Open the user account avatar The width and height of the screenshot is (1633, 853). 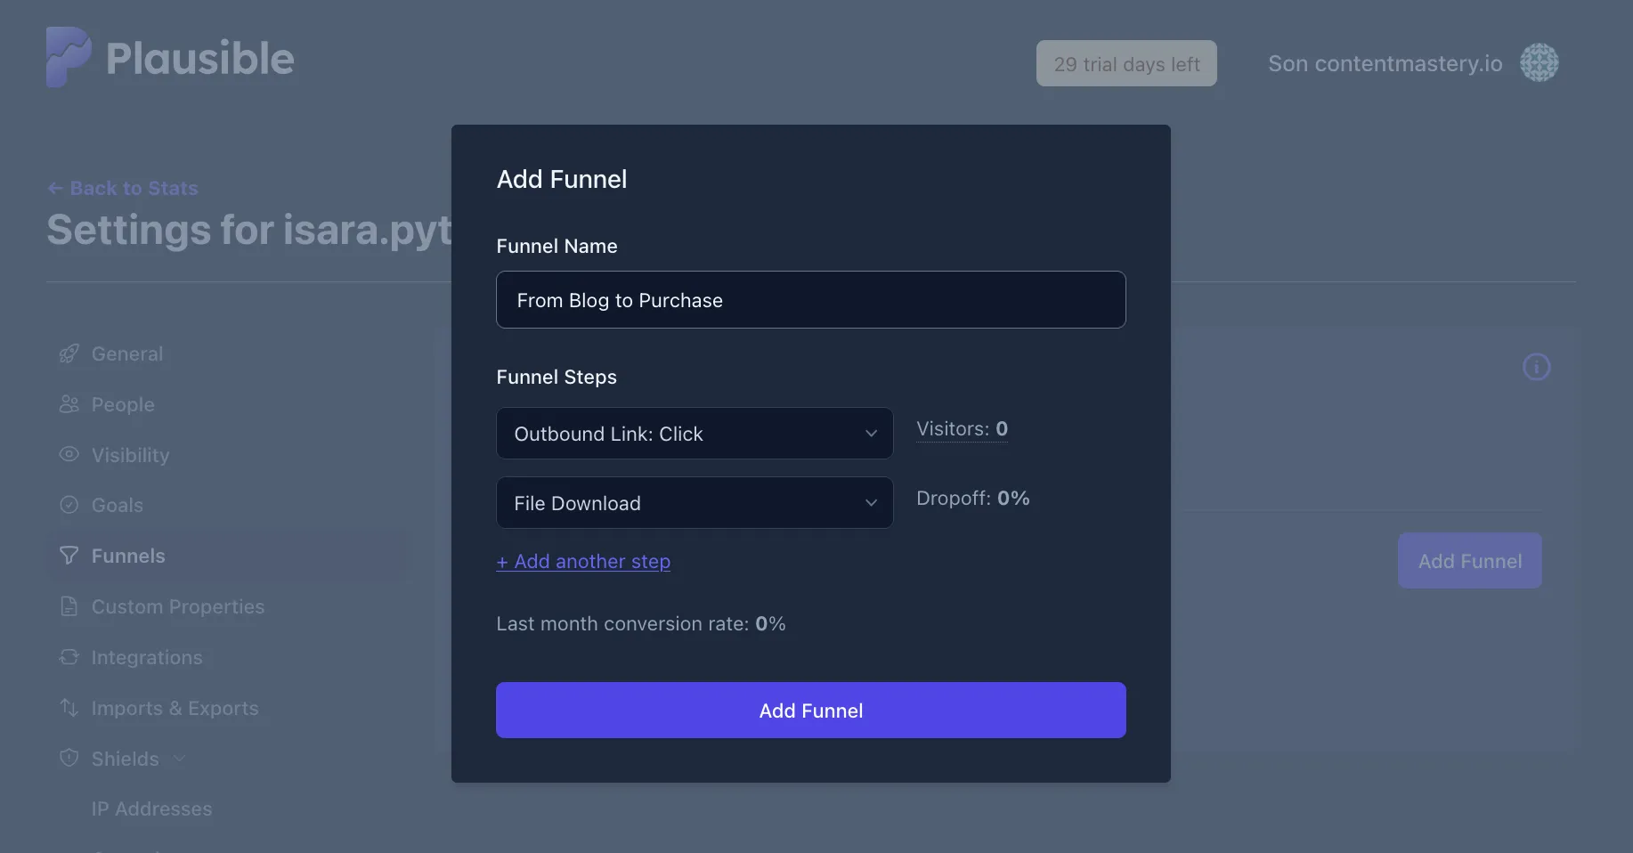click(x=1539, y=63)
